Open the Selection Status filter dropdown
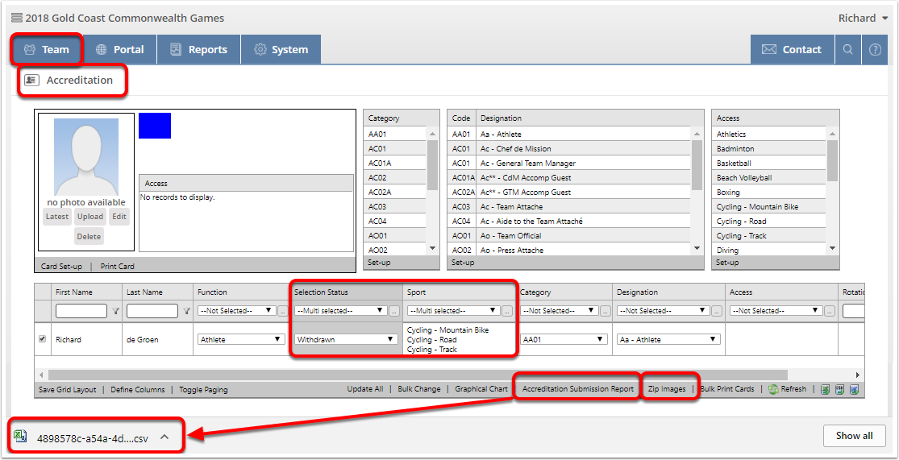This screenshot has height=460, width=899. 341,310
